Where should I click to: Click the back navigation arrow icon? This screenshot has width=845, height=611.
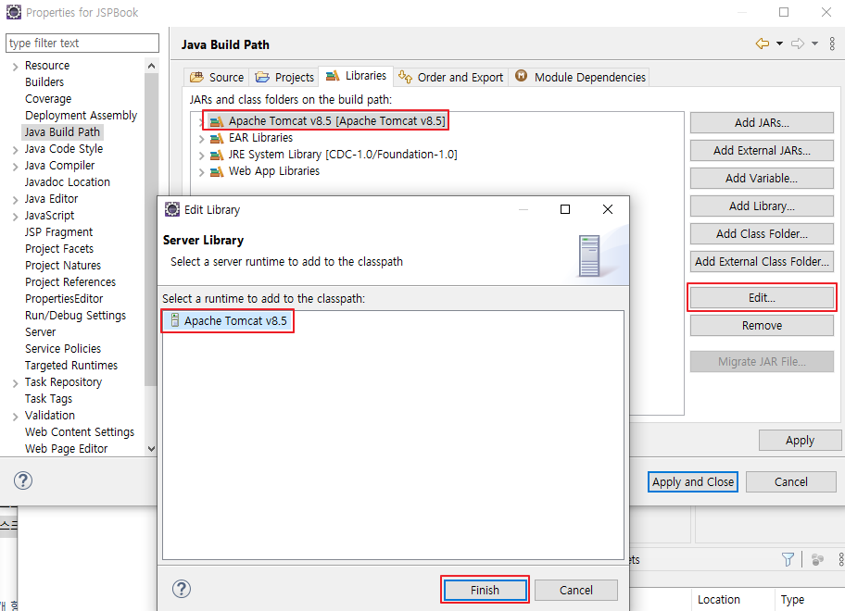pos(762,44)
